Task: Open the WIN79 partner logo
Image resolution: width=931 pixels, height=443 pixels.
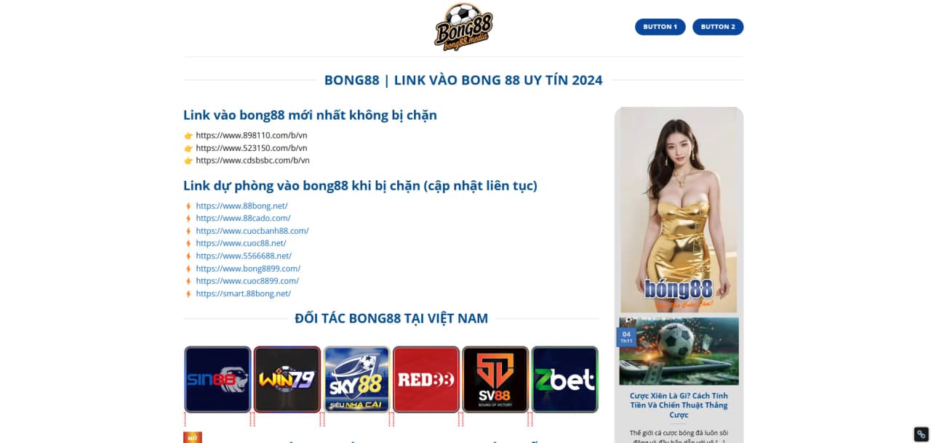Action: [287, 379]
